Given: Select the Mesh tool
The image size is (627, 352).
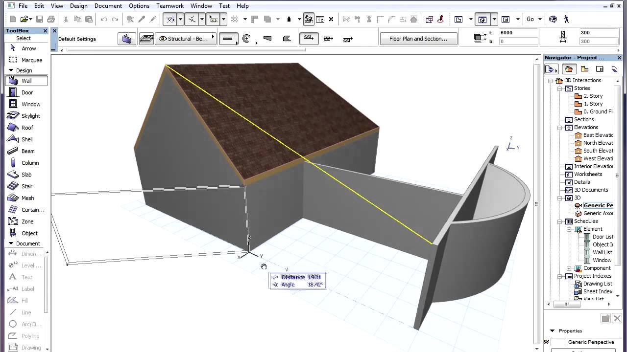Looking at the screenshot, I should click(x=26, y=198).
